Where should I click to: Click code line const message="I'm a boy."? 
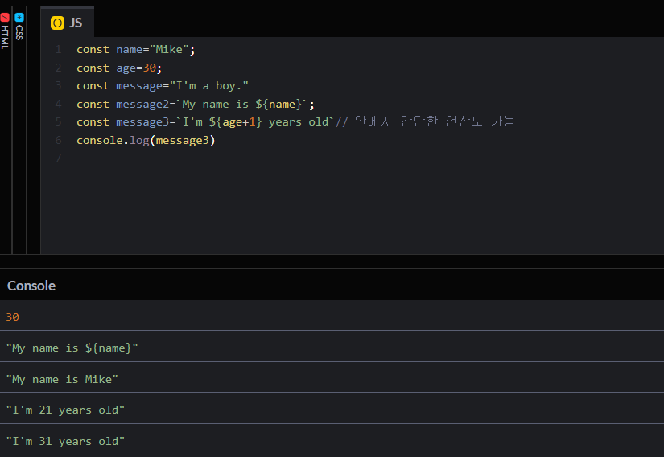click(x=163, y=86)
